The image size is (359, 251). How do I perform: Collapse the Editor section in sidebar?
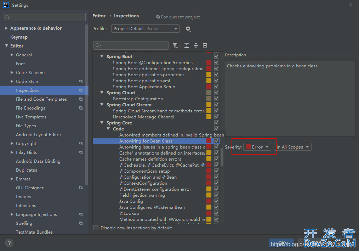6,46
